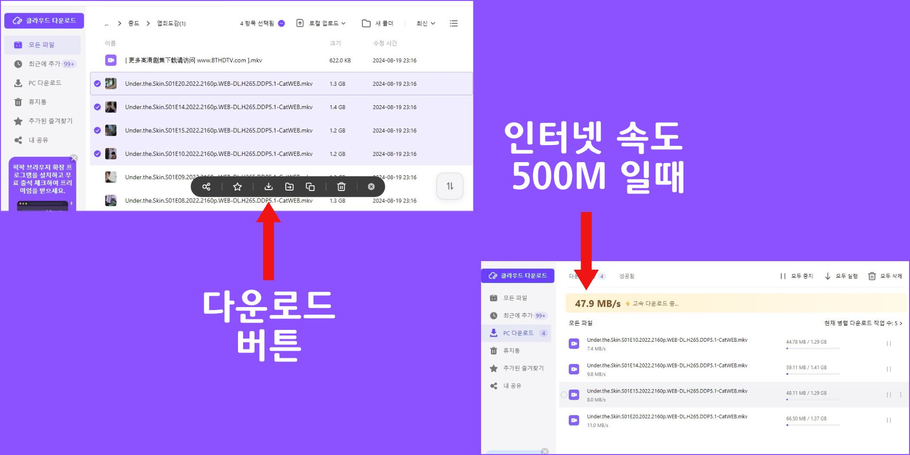Click the copy icon in the action toolbar
910x455 pixels.
[x=310, y=186]
